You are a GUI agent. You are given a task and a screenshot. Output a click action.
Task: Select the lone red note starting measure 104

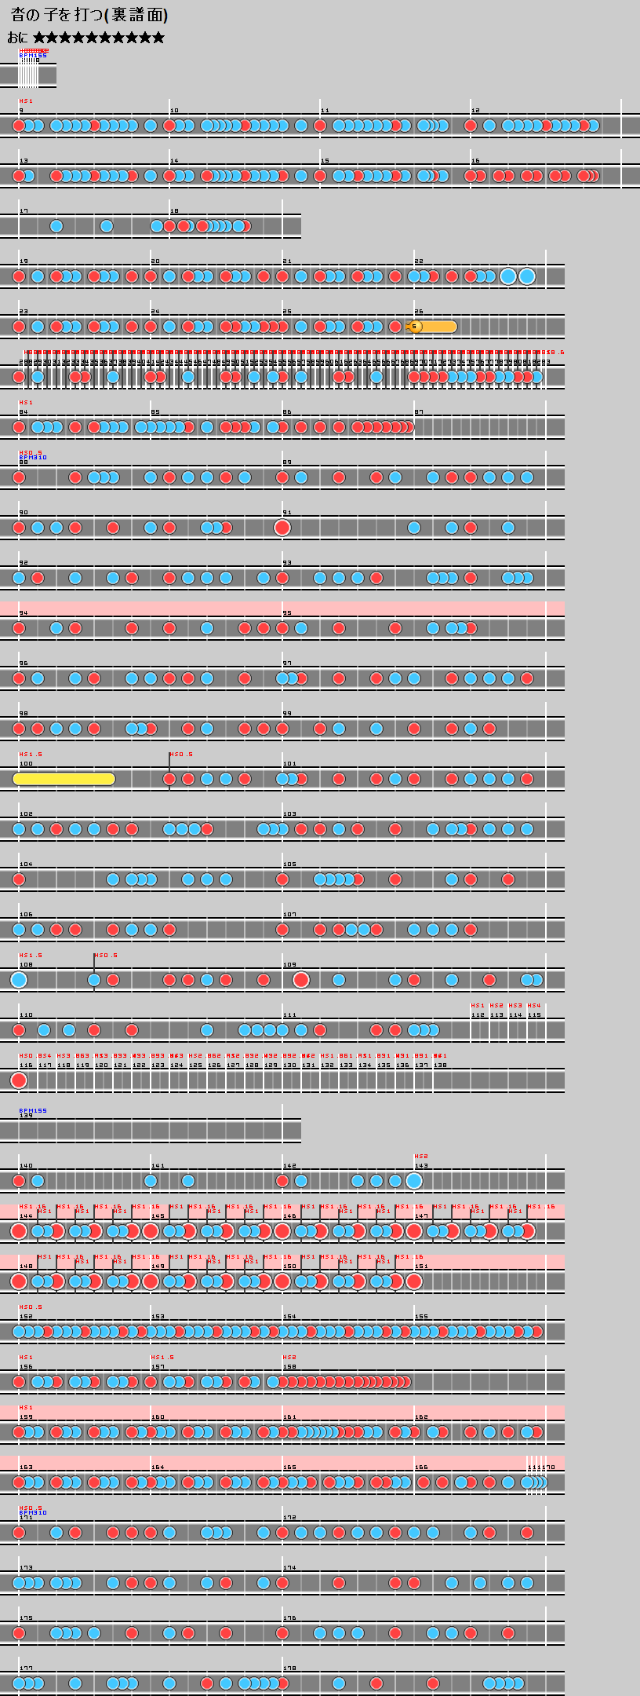click(x=19, y=879)
